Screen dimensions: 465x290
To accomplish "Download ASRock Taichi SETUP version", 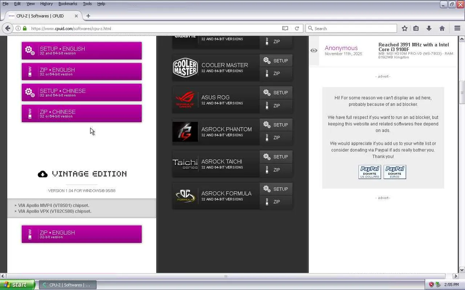I will tap(276, 157).
